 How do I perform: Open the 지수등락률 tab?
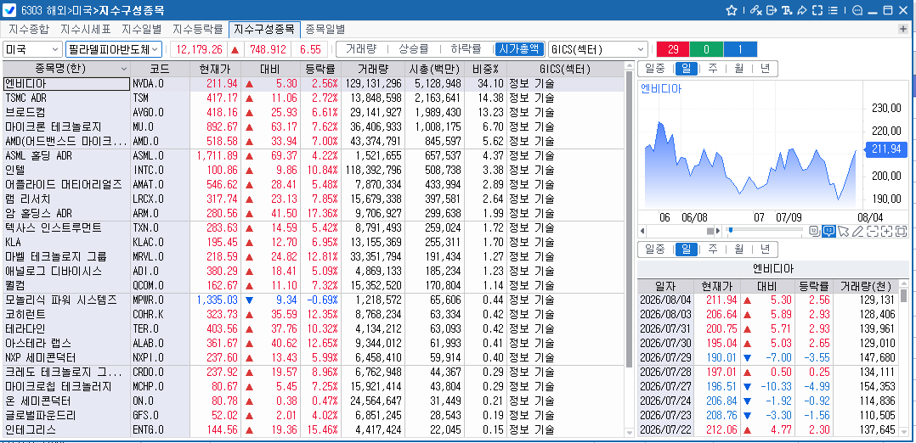197,29
